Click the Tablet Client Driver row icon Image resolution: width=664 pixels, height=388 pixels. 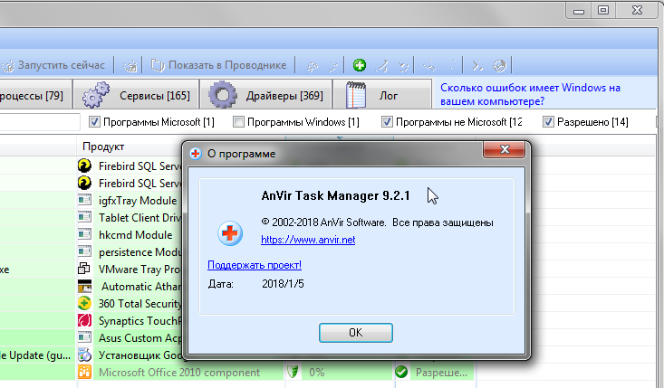[x=84, y=217]
